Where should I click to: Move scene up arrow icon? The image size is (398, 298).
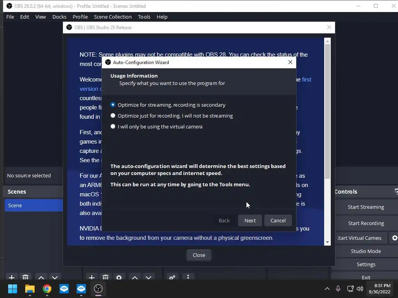click(41, 277)
